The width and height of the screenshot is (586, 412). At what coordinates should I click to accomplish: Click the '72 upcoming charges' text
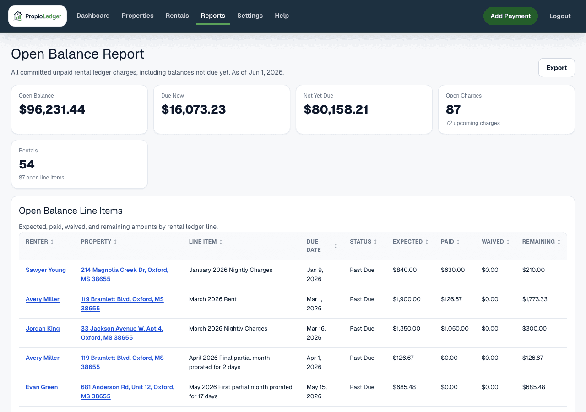[x=473, y=123]
